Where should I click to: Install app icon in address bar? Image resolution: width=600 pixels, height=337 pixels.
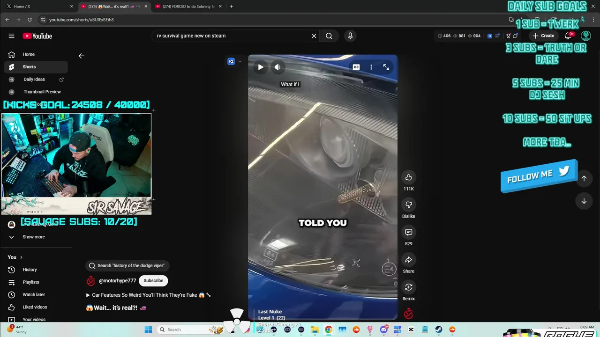pyautogui.click(x=511, y=20)
